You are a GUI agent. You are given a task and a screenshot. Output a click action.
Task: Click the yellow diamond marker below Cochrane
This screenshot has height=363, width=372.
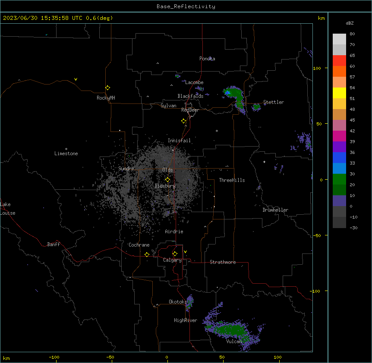click(x=147, y=254)
